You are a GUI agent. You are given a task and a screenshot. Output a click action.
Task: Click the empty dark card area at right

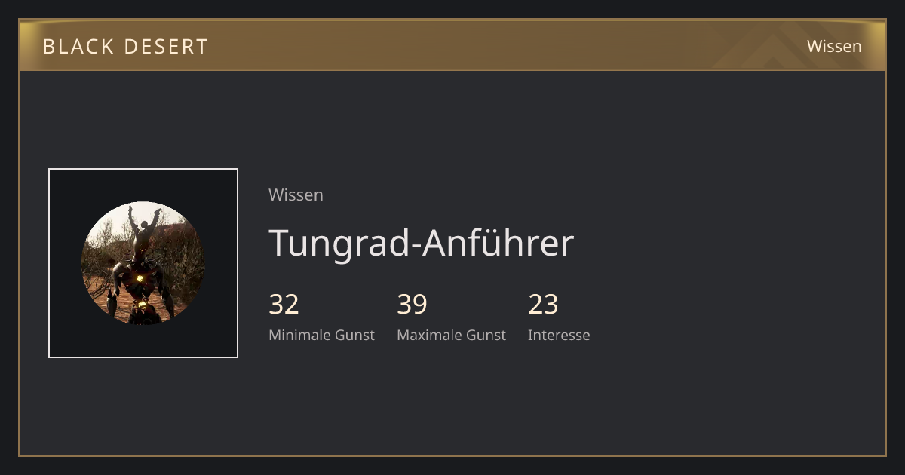pos(739,264)
